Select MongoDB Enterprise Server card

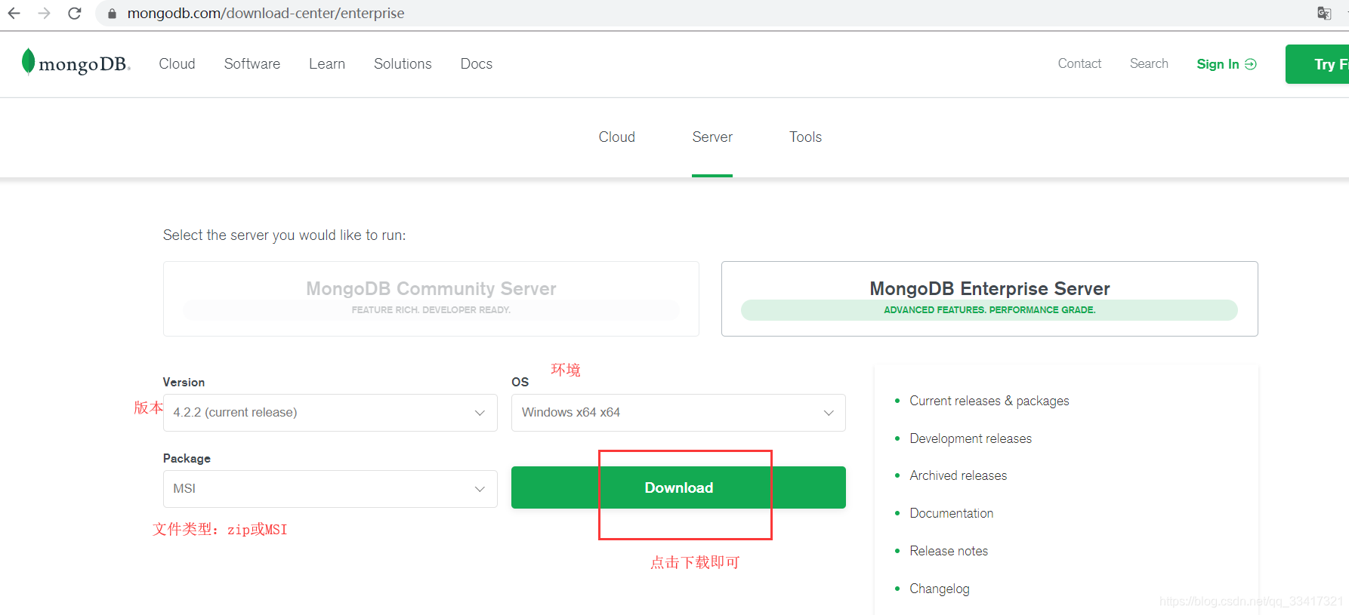989,299
